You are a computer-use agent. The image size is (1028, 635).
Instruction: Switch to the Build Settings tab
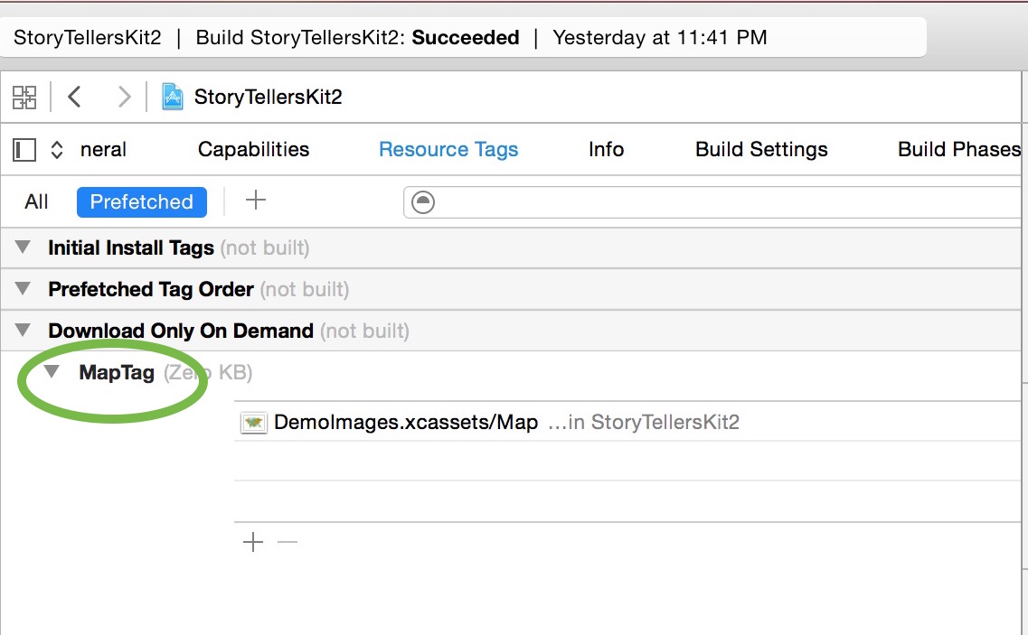tap(761, 149)
